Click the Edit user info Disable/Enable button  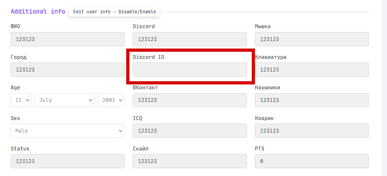point(114,12)
